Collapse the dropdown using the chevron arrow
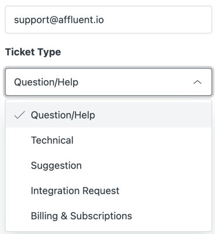 (197, 82)
